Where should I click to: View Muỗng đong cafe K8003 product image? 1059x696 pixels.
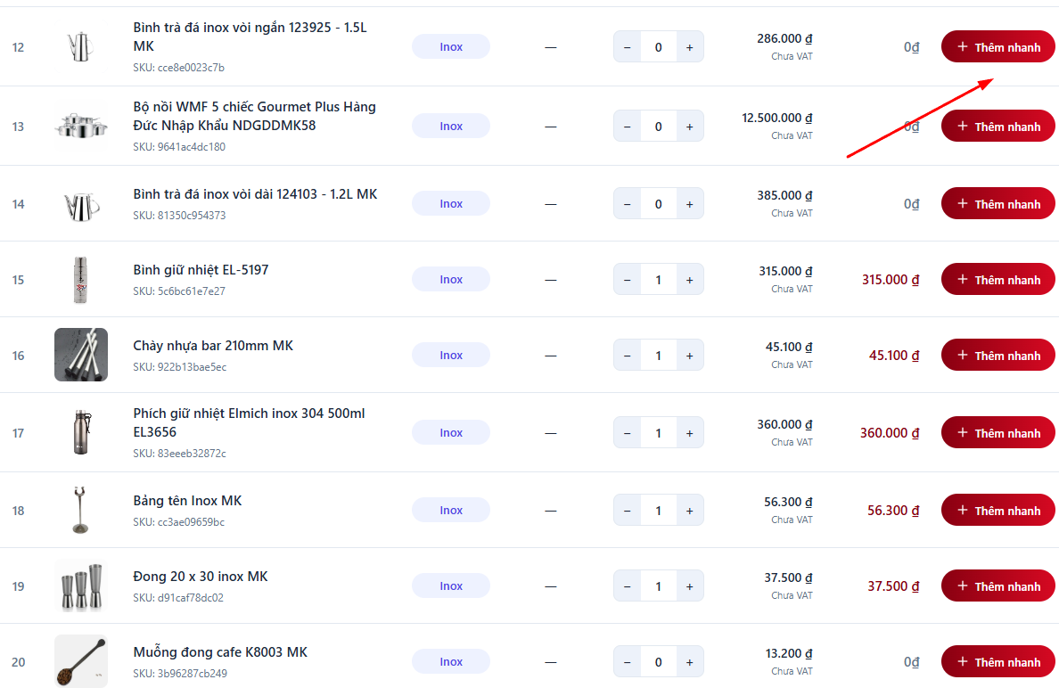pyautogui.click(x=81, y=661)
